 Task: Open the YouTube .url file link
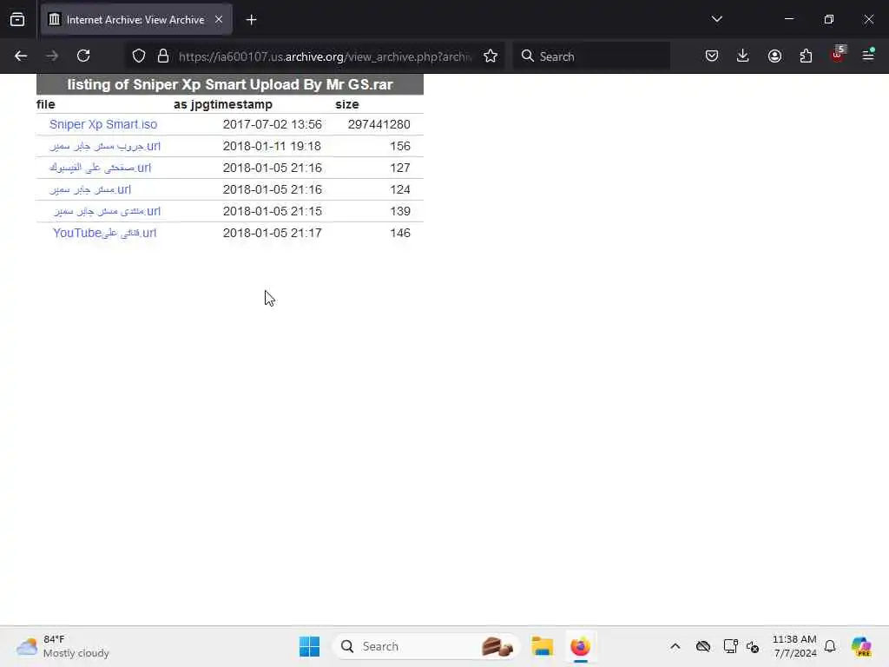[104, 233]
